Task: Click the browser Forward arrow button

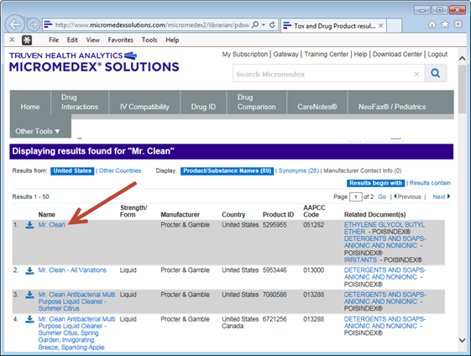Action: click(x=34, y=24)
